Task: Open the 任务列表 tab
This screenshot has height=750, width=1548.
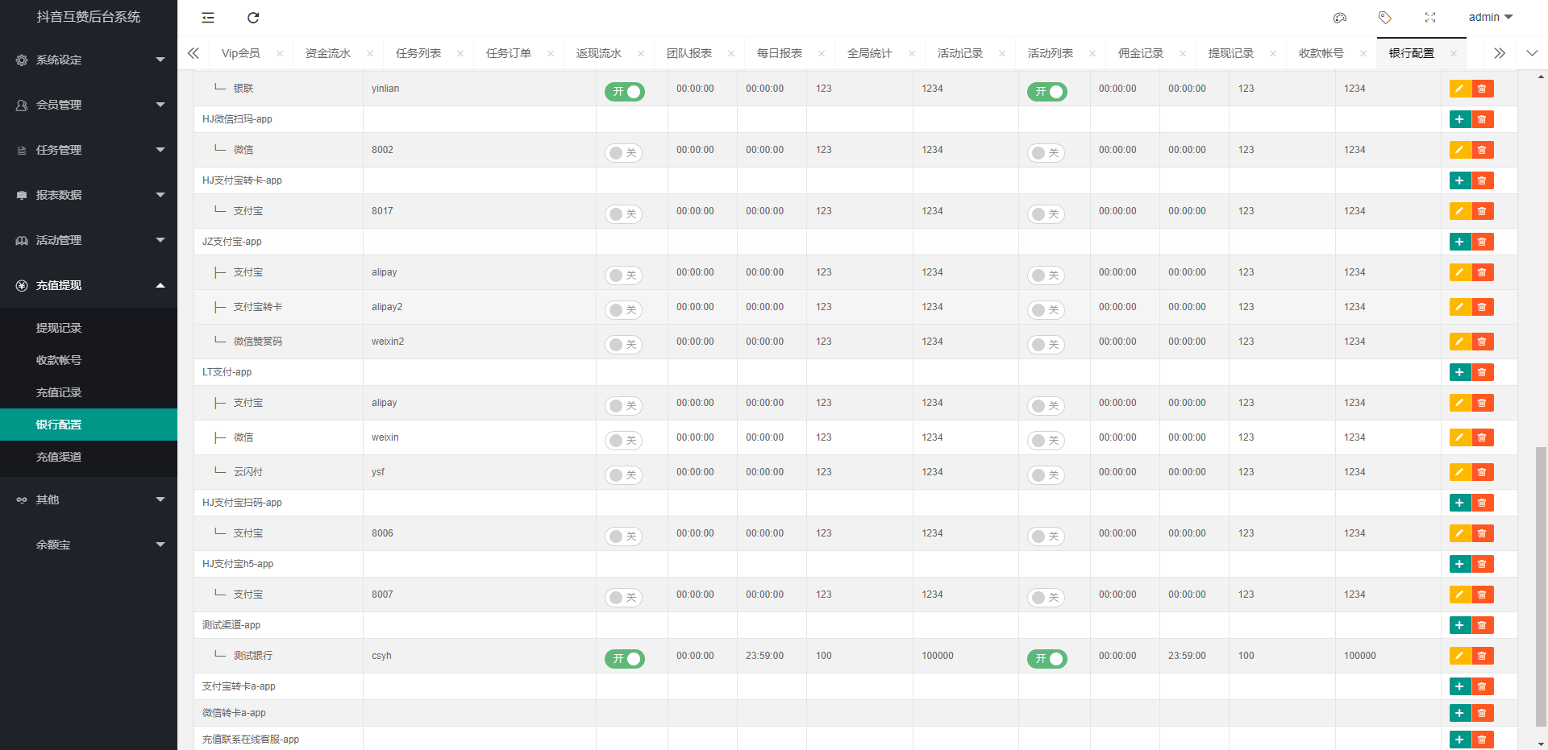Action: coord(418,53)
